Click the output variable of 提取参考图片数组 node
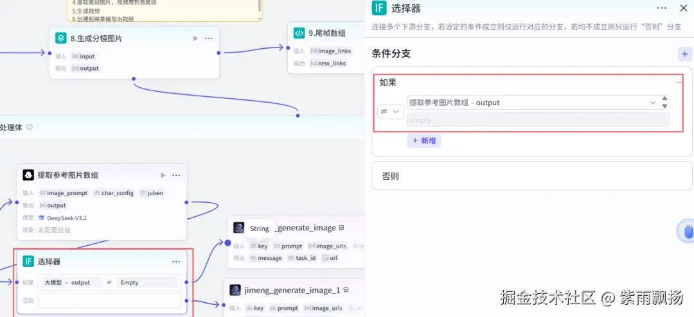The height and width of the screenshot is (317, 694). click(53, 205)
